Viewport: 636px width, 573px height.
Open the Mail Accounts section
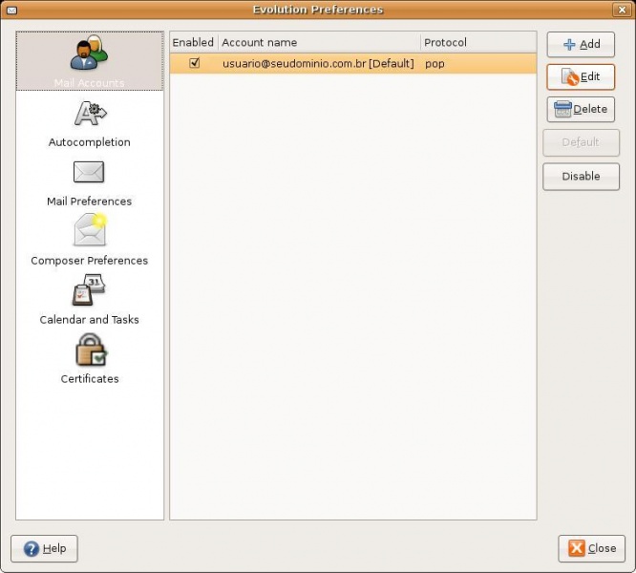tap(89, 62)
